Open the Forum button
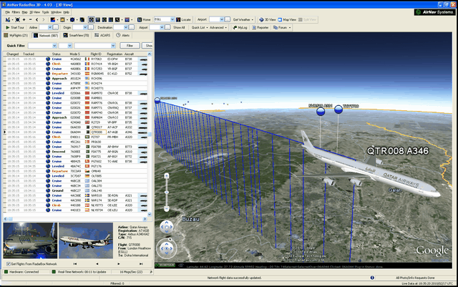Image resolution: width=458 pixels, height=287 pixels. (282, 27)
